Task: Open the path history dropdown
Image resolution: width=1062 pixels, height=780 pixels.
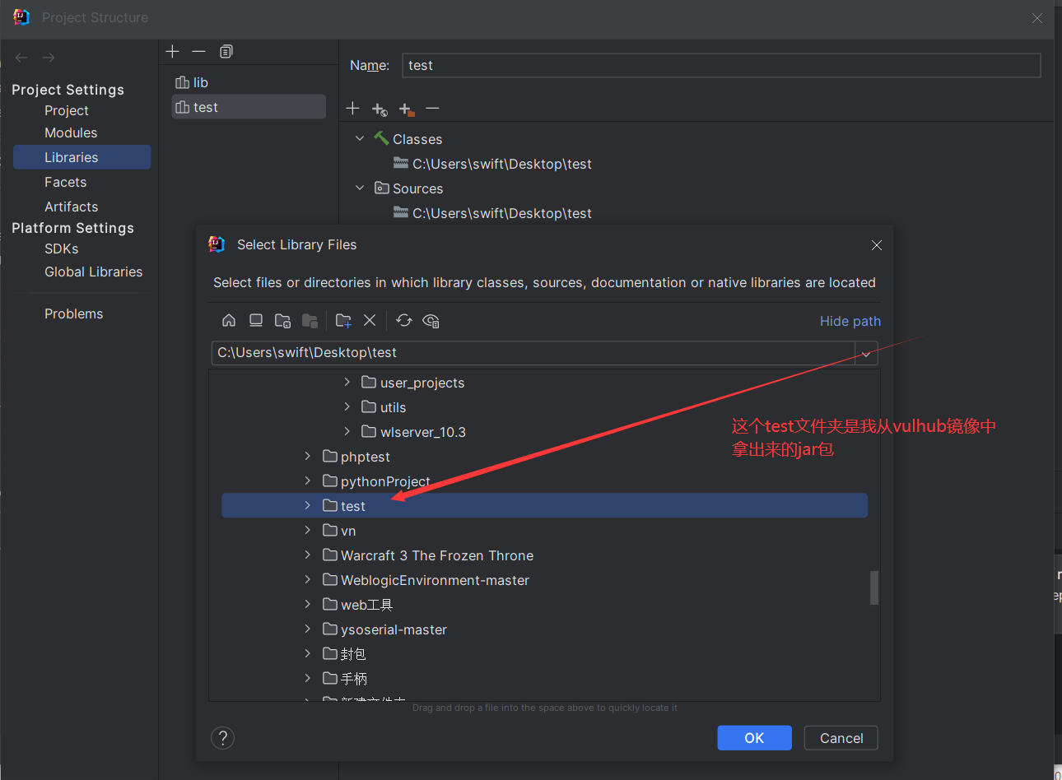Action: click(x=866, y=354)
